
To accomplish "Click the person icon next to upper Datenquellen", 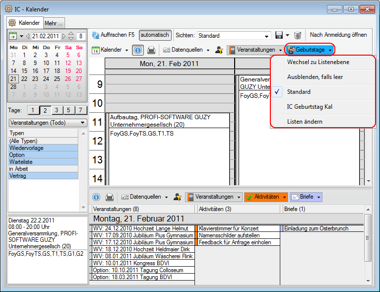I will pos(219,50).
